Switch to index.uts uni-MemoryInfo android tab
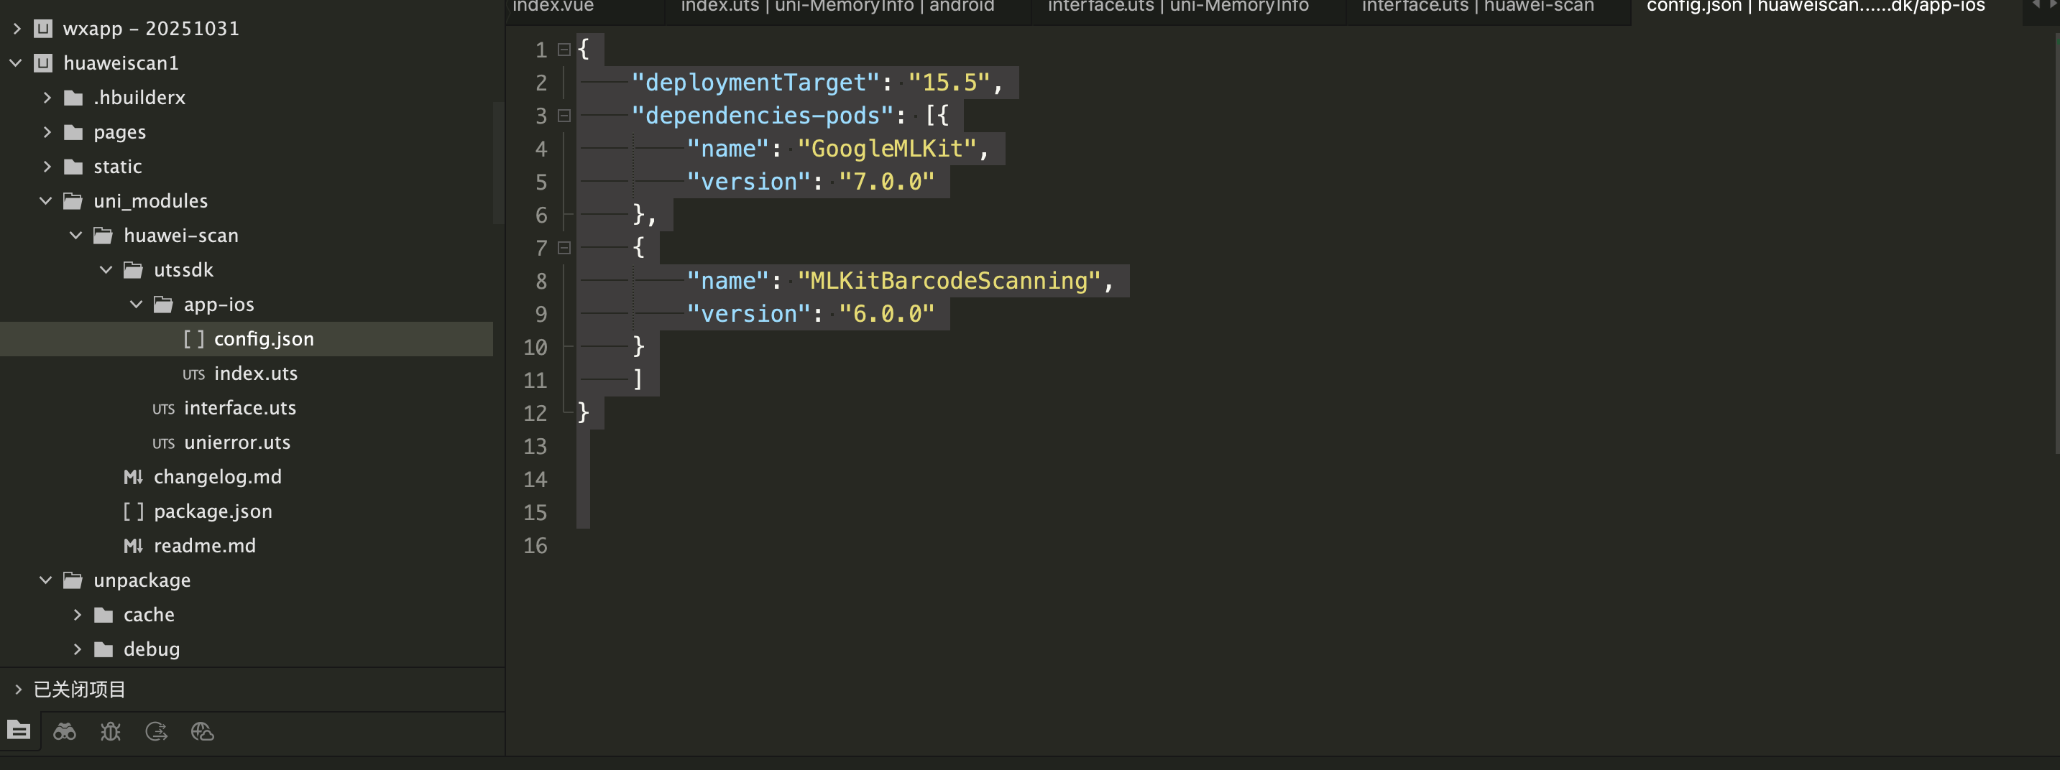 click(x=837, y=8)
